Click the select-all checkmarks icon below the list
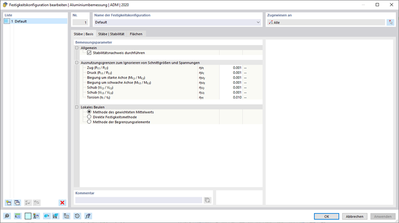This screenshot has width=399, height=223. 27,203
